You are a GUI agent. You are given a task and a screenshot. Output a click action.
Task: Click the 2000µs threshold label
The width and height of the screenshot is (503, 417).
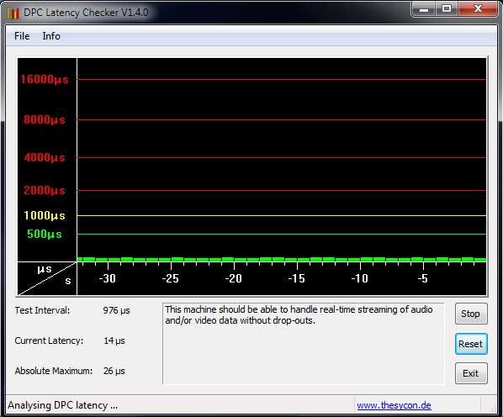[x=45, y=190]
